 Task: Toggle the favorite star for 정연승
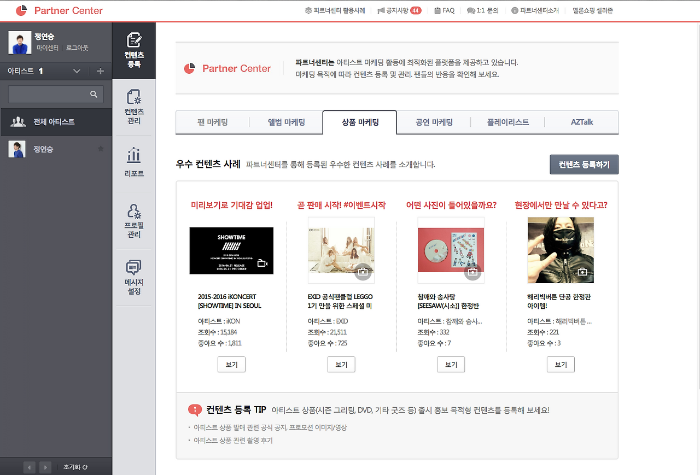pyautogui.click(x=101, y=149)
